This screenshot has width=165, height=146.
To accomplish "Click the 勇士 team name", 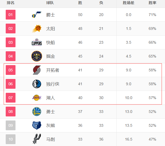I will click(x=51, y=112).
